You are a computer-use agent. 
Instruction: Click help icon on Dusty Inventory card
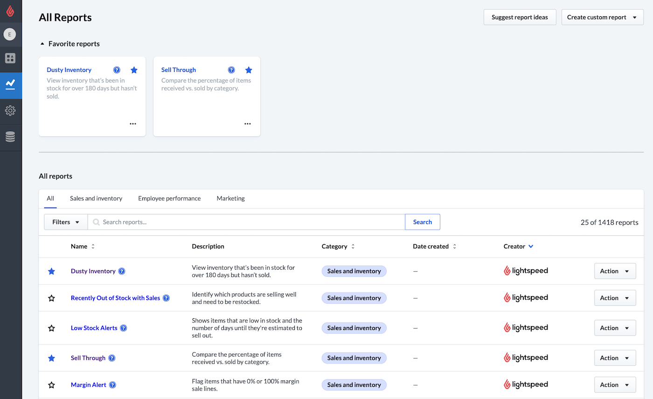coord(117,70)
